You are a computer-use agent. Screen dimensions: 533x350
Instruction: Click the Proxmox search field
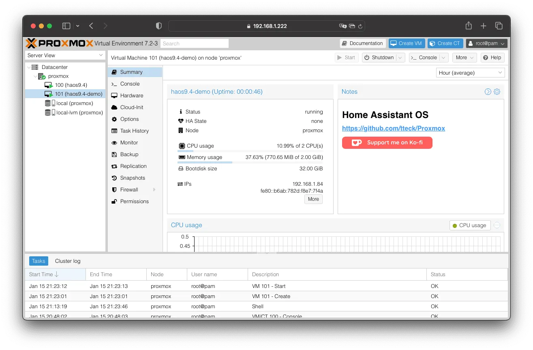[x=195, y=43]
